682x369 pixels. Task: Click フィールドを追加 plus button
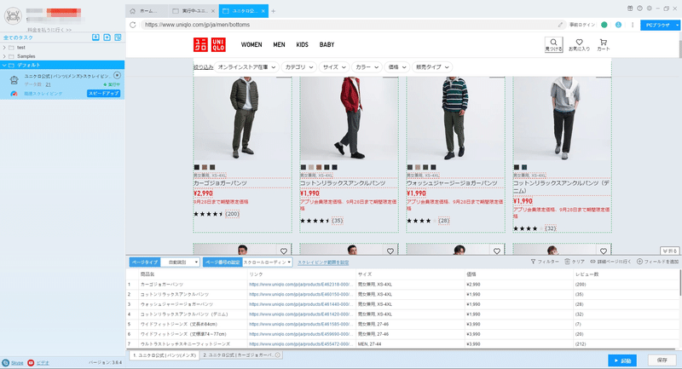tap(657, 262)
